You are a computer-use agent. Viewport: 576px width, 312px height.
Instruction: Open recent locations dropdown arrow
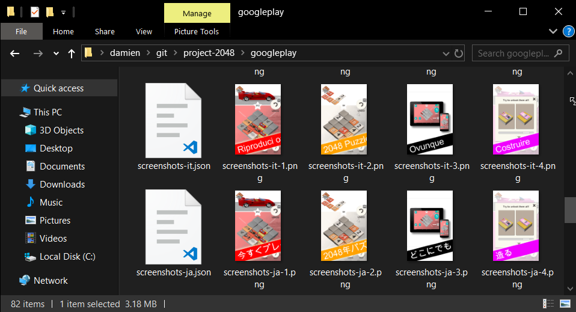56,54
